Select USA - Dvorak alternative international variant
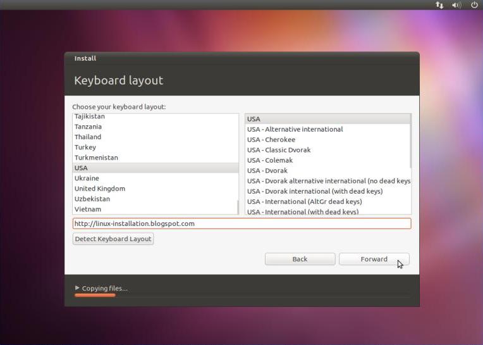Image resolution: width=483 pixels, height=345 pixels. pos(328,181)
